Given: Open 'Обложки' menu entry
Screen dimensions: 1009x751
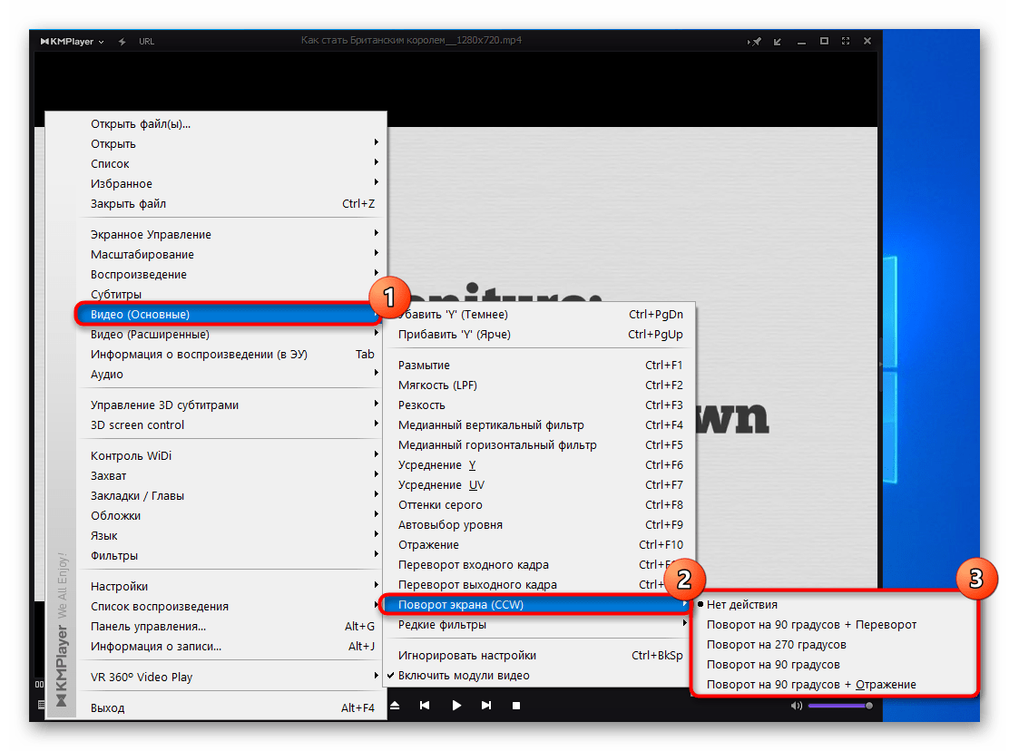Looking at the screenshot, I should coord(230,515).
